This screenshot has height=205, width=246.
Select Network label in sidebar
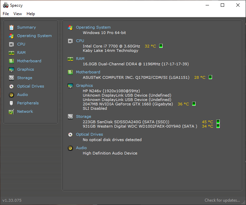[25, 111]
